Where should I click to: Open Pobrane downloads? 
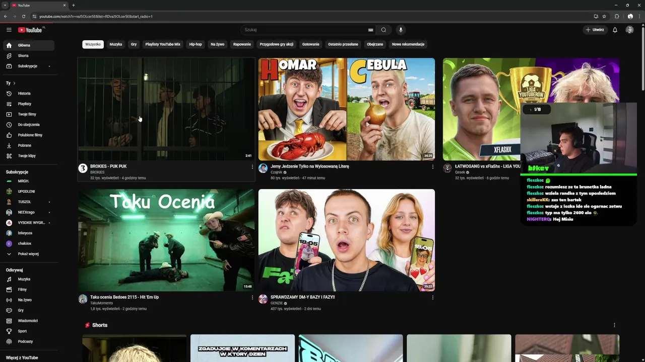[x=29, y=145]
